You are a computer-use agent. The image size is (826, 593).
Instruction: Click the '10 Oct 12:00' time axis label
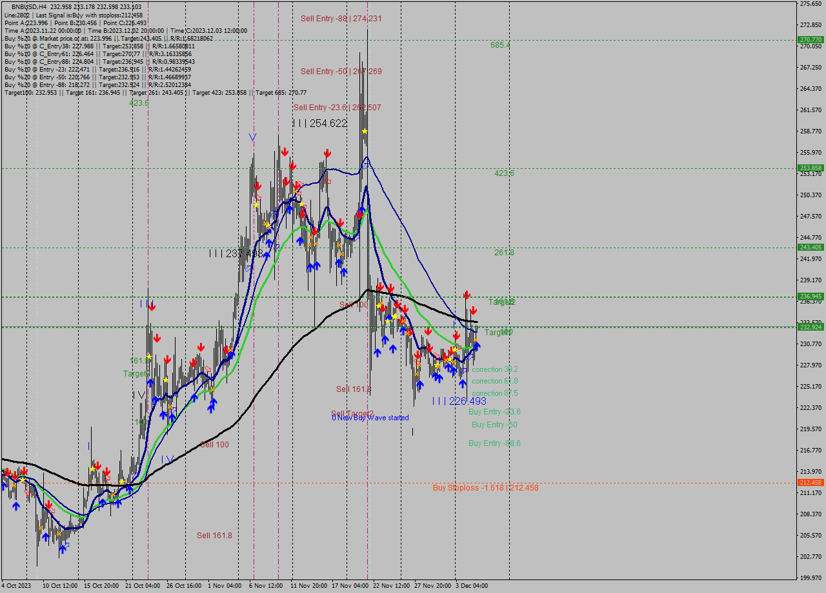tap(60, 586)
